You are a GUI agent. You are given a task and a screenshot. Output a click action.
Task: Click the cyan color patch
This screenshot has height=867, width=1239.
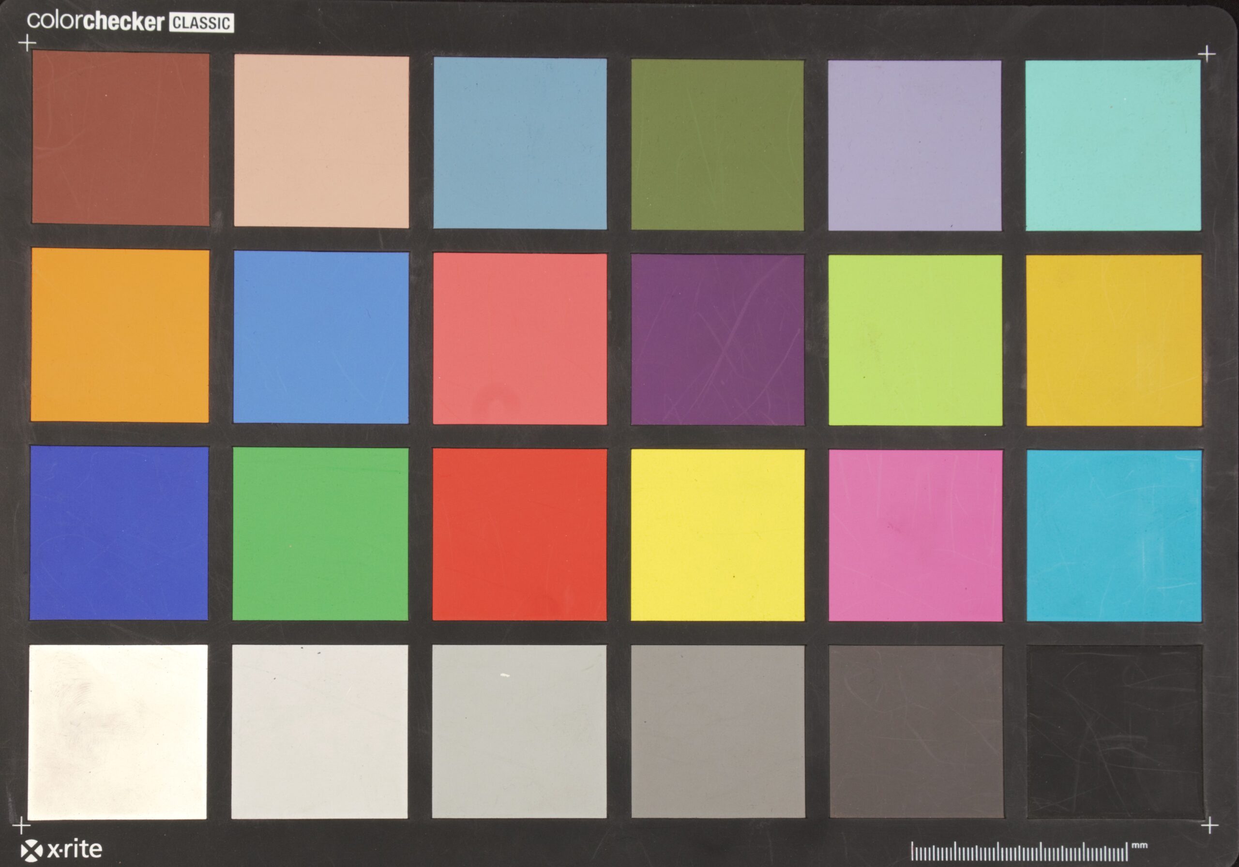(1114, 535)
